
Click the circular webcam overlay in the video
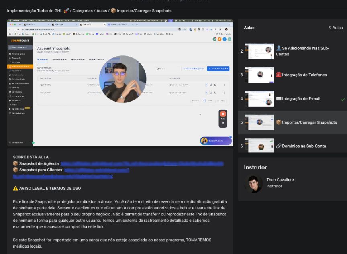(122, 79)
